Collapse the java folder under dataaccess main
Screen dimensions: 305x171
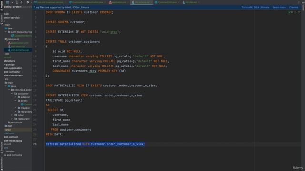[x=6, y=86]
